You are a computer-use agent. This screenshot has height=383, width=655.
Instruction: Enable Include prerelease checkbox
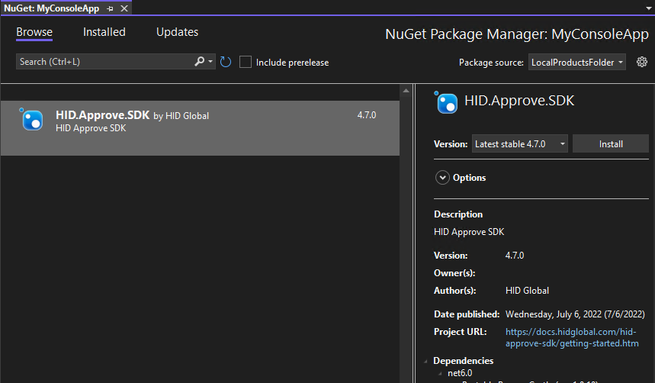point(246,62)
